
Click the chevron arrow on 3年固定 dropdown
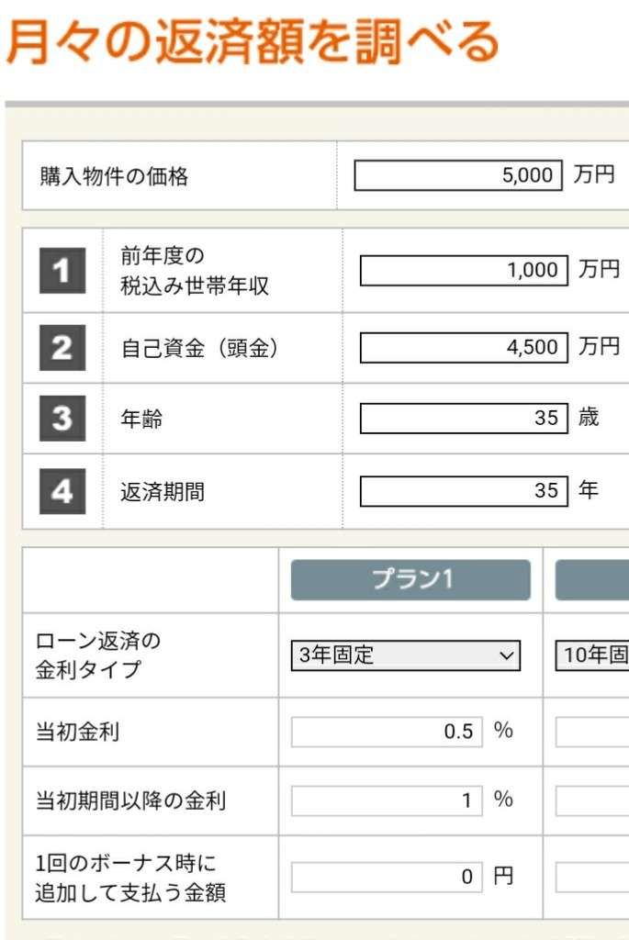[x=504, y=655]
